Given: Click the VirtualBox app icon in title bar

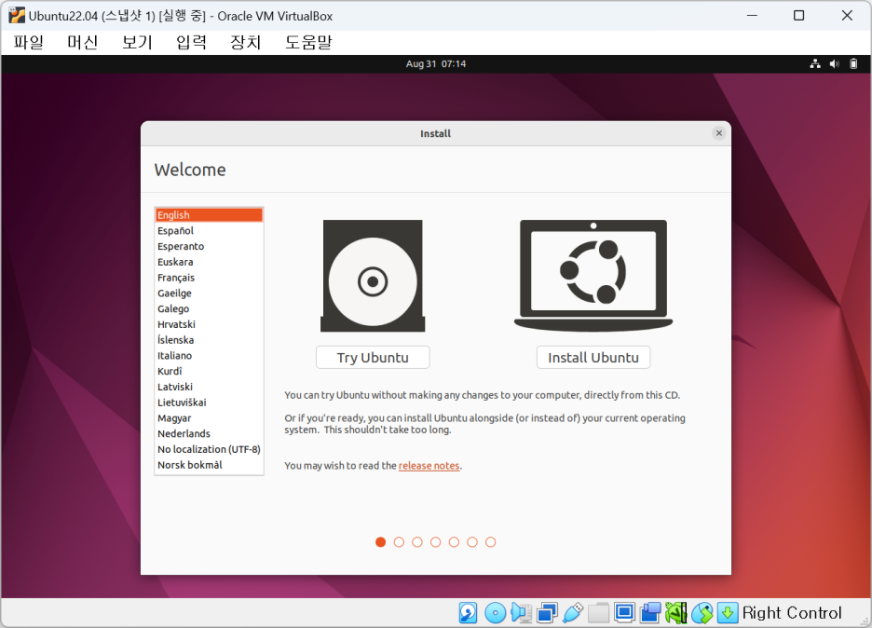Looking at the screenshot, I should [18, 16].
